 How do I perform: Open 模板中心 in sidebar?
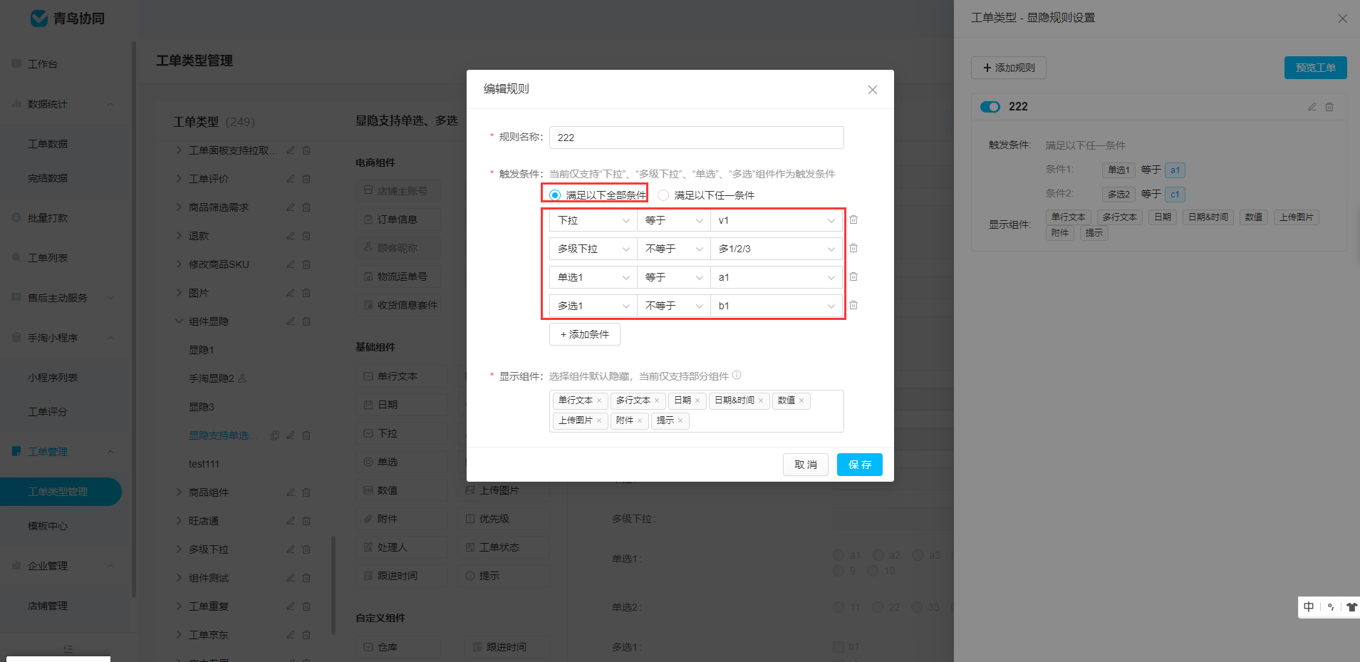[48, 526]
